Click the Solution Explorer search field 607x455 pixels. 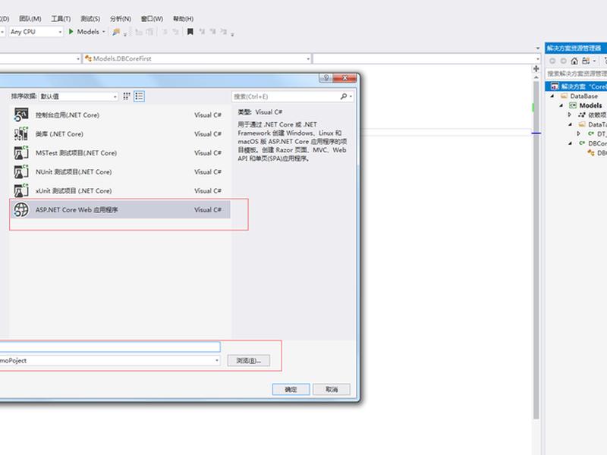(576, 74)
